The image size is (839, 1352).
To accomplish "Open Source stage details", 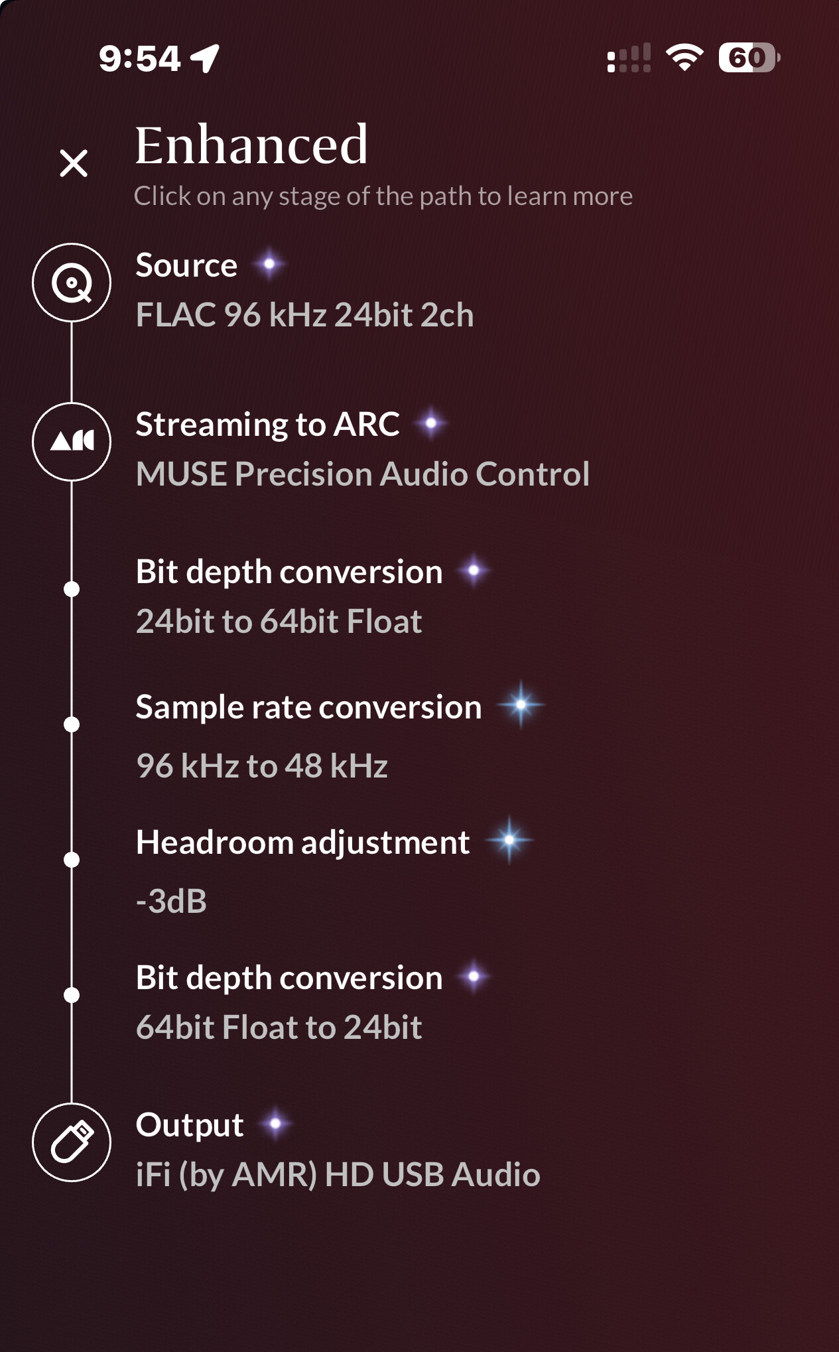I will [x=305, y=289].
